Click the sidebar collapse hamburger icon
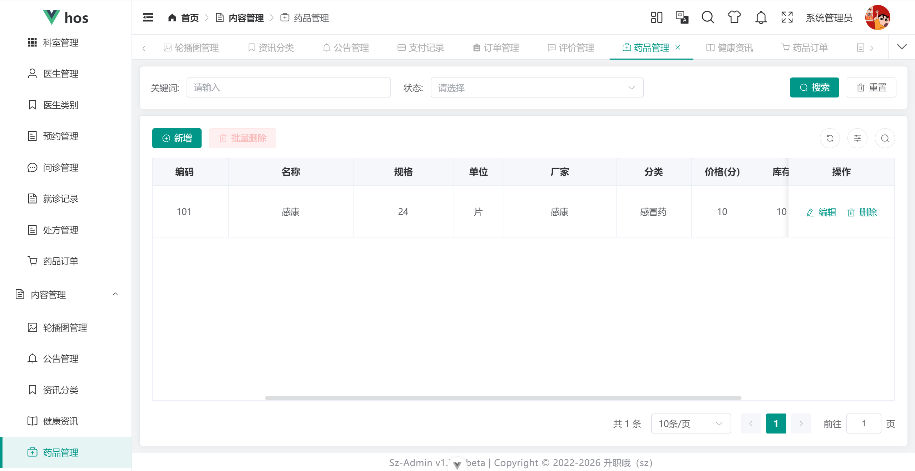 tap(148, 17)
